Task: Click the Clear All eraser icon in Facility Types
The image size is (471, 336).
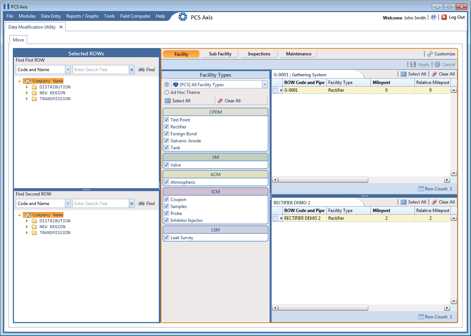Action: (x=220, y=101)
